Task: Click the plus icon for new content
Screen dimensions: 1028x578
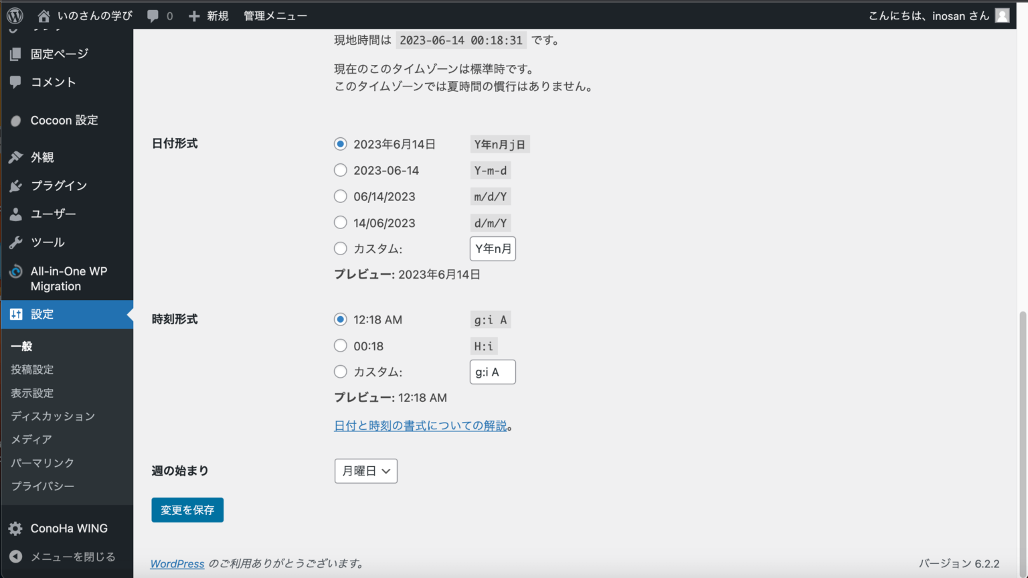Action: [194, 15]
